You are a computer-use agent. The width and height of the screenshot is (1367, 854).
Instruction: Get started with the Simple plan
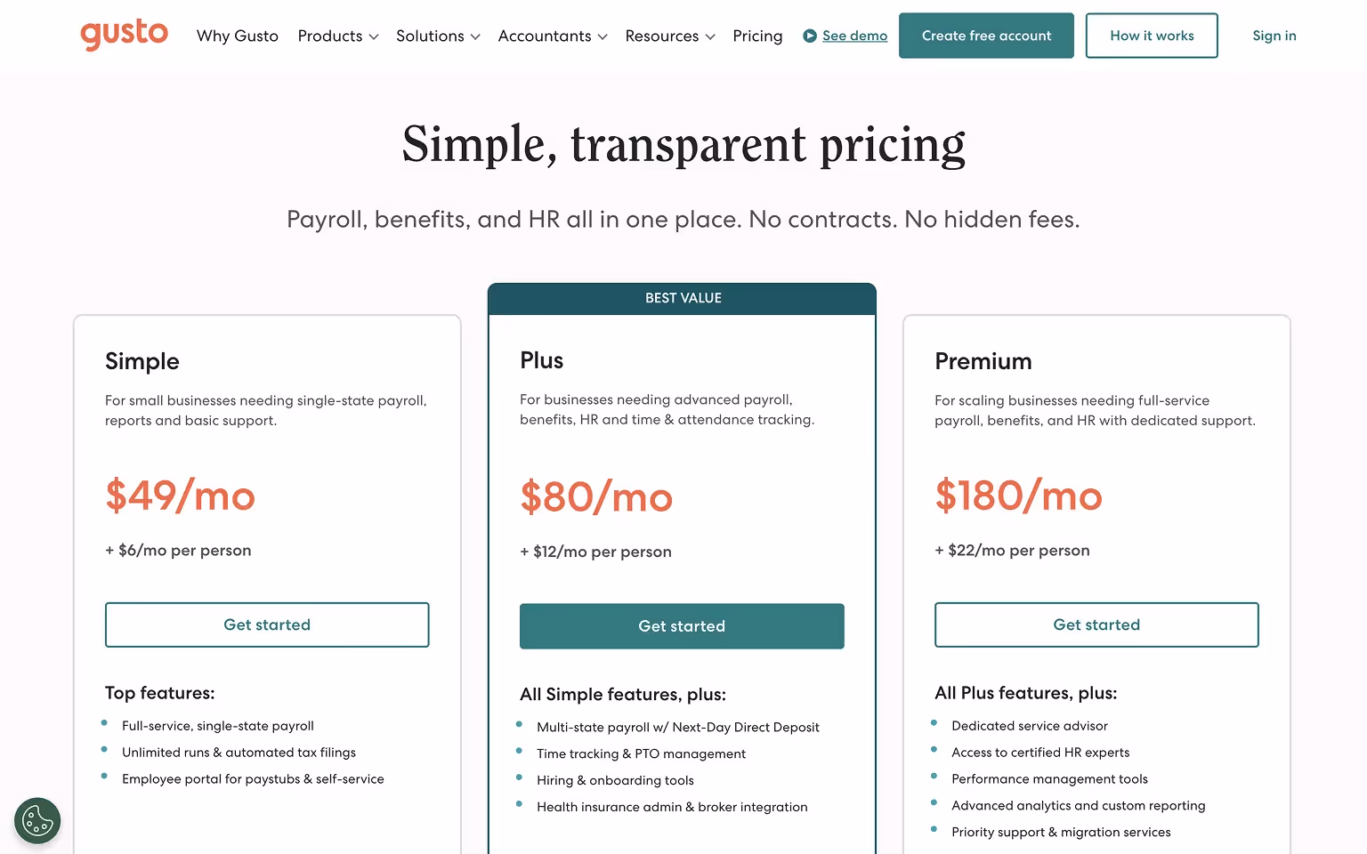[x=267, y=624]
